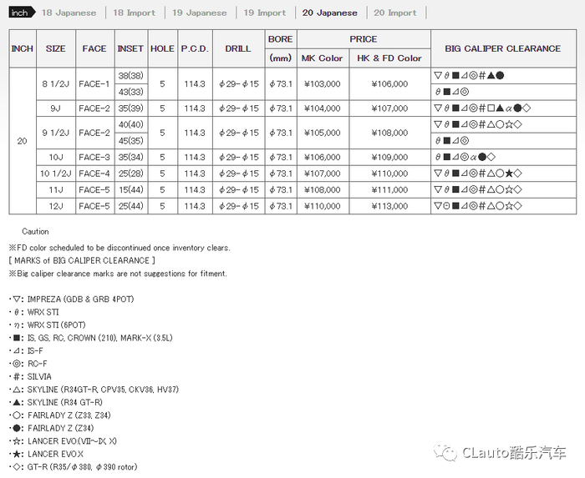Click the INSET column header
The image size is (585, 478).
pyautogui.click(x=130, y=48)
